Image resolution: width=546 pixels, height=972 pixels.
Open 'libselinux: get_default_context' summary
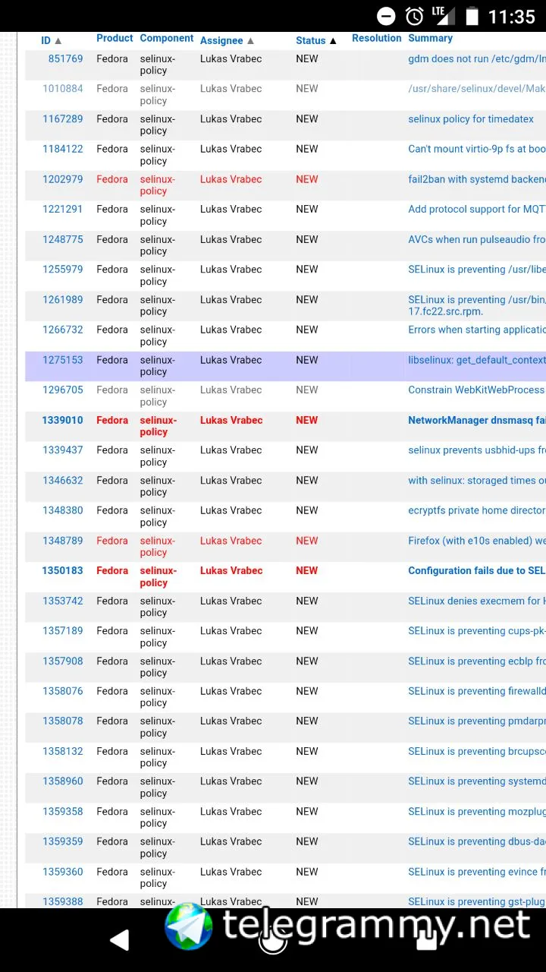coord(477,360)
